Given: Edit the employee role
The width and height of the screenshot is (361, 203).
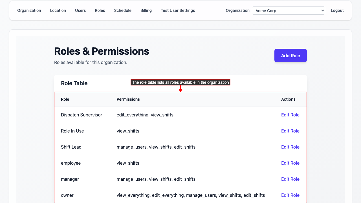Looking at the screenshot, I should [x=290, y=163].
